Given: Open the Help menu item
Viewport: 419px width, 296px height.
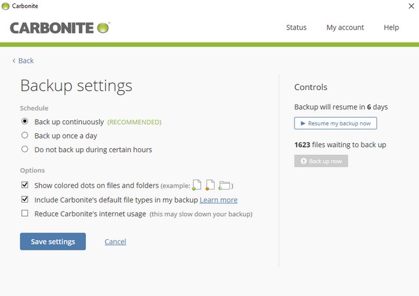Looking at the screenshot, I should click(x=391, y=27).
